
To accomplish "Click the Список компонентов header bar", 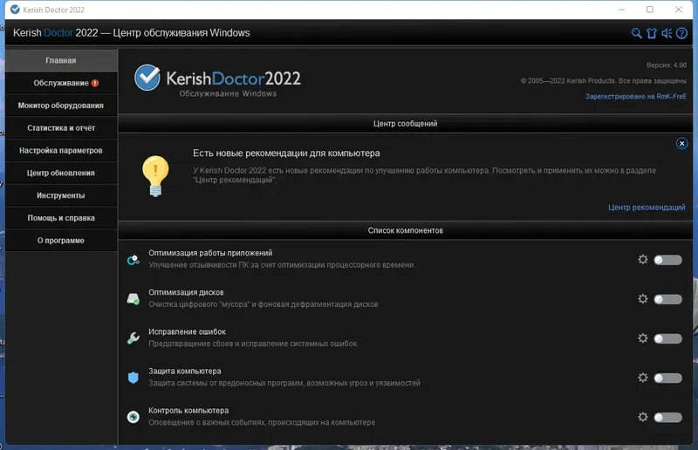I will [x=405, y=230].
